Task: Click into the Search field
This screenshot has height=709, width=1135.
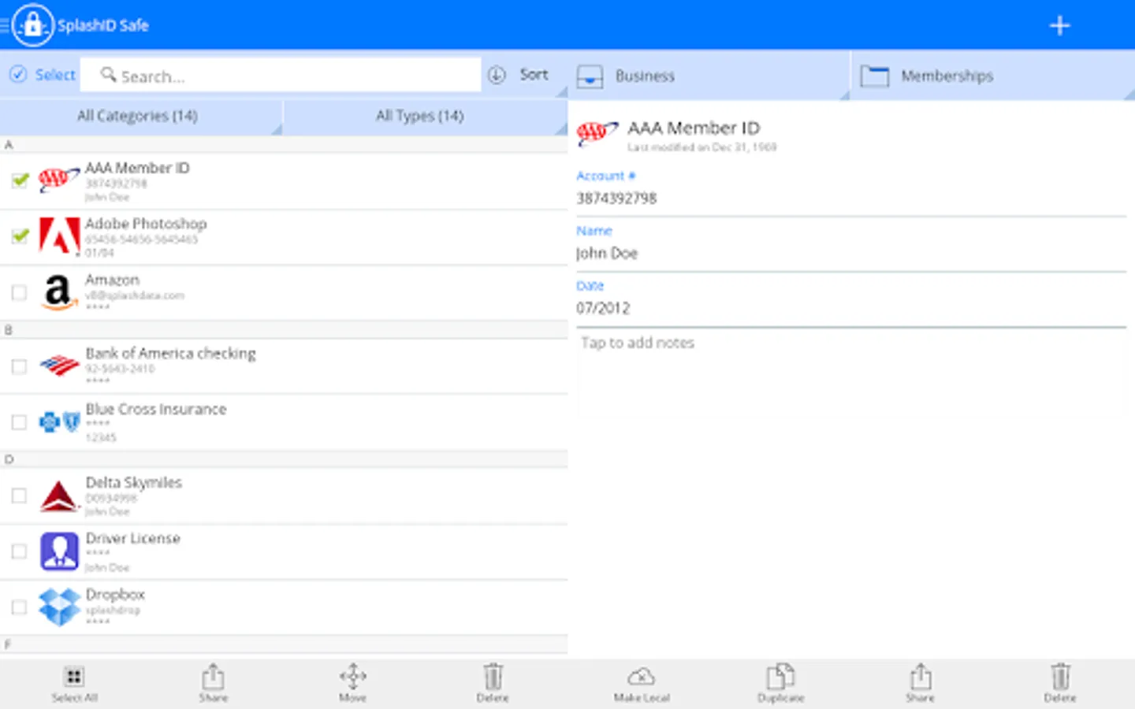Action: [281, 76]
